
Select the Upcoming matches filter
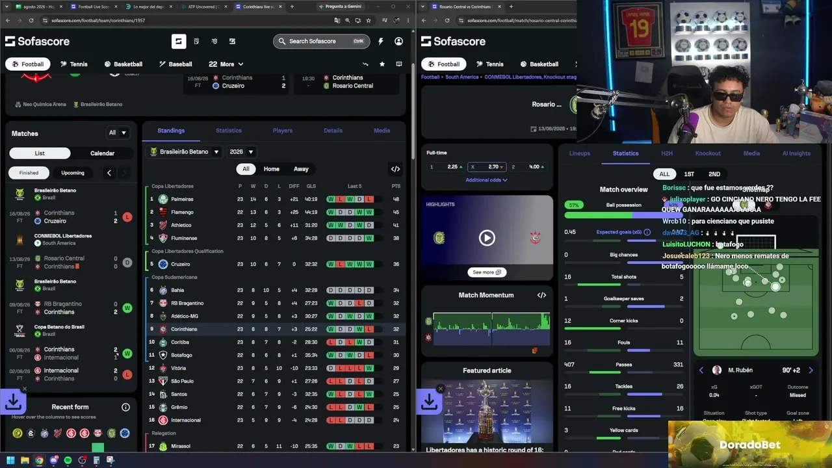(73, 173)
